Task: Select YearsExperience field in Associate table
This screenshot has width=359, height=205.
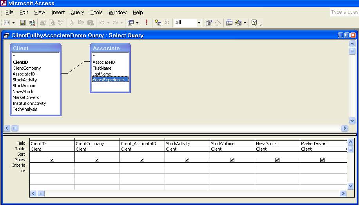Action: [x=108, y=80]
